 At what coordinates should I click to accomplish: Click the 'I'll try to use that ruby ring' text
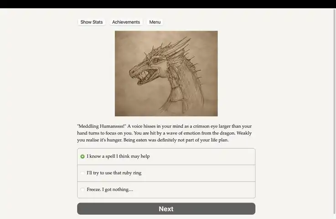pyautogui.click(x=114, y=173)
